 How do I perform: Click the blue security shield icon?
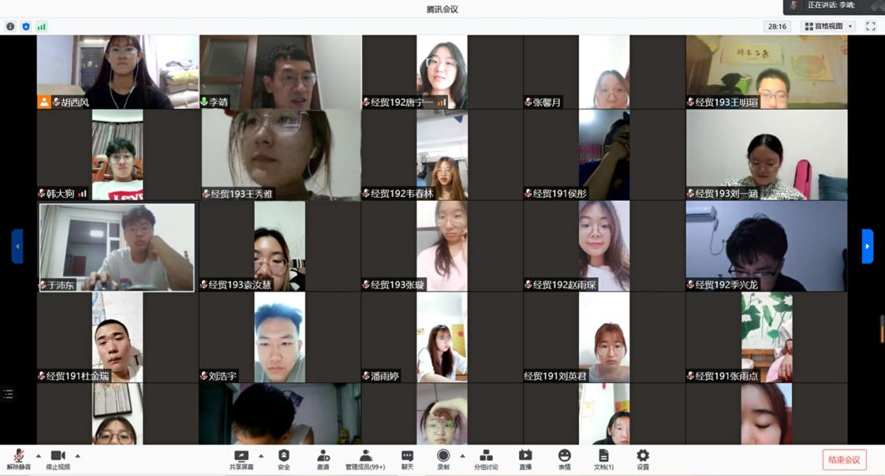click(x=26, y=26)
